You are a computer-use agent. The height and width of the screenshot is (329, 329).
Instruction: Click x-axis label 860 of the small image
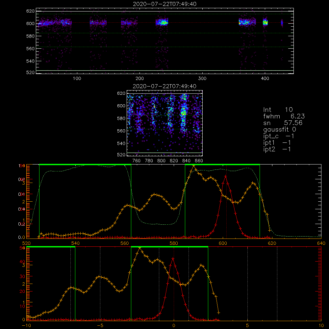tap(199, 161)
